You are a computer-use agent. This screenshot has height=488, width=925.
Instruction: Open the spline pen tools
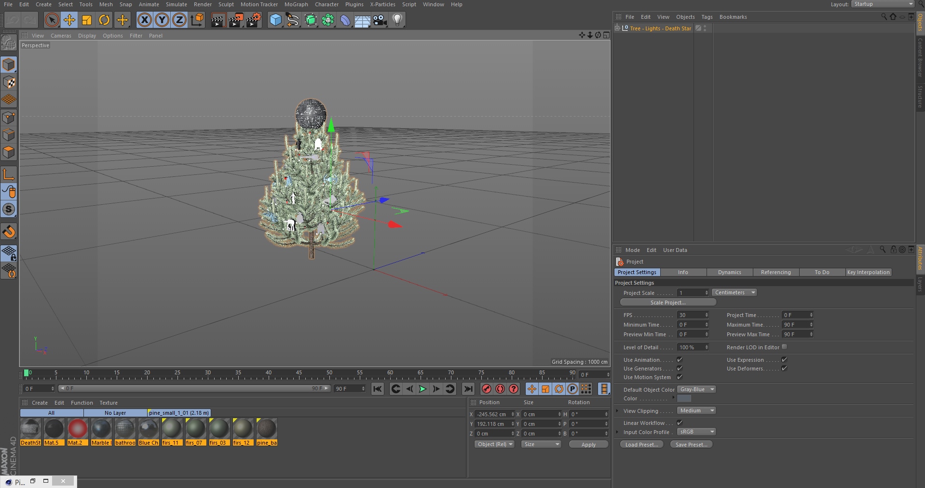pyautogui.click(x=293, y=20)
